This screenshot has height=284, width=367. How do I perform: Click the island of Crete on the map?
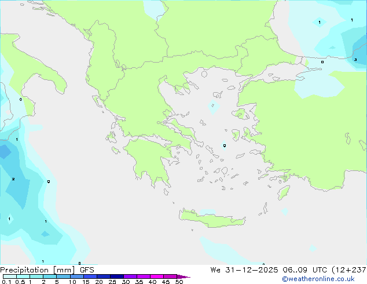pyautogui.click(x=212, y=219)
